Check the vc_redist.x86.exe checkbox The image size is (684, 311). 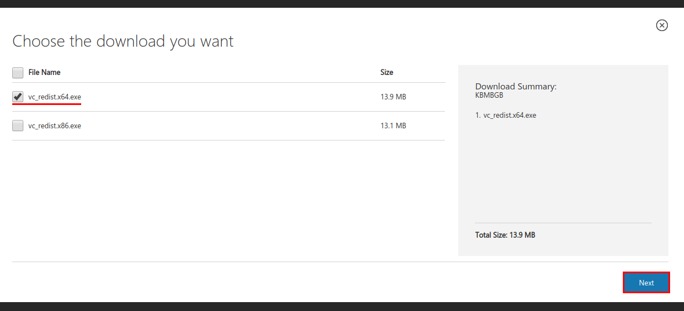click(18, 126)
